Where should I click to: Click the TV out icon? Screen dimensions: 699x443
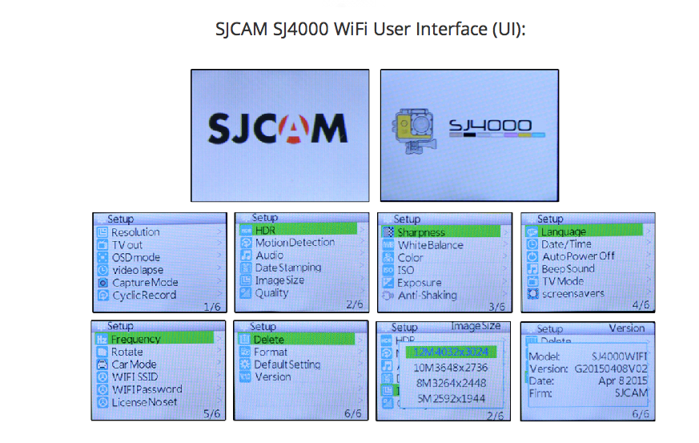(102, 245)
